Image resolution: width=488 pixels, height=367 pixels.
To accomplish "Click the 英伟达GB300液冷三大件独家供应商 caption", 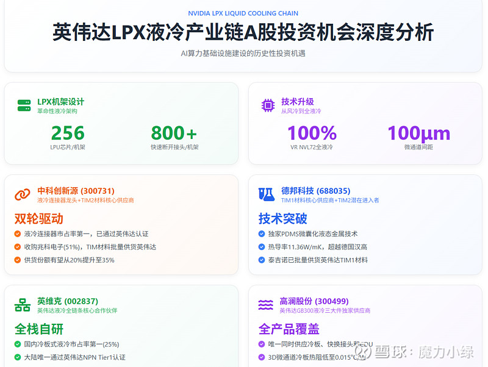I will [x=325, y=311].
